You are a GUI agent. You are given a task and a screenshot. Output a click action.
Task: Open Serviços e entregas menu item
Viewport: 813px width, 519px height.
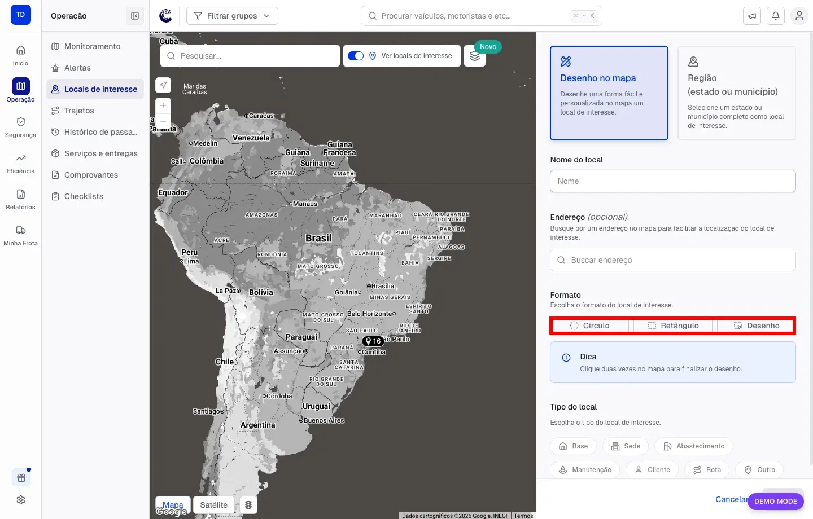tap(95, 153)
